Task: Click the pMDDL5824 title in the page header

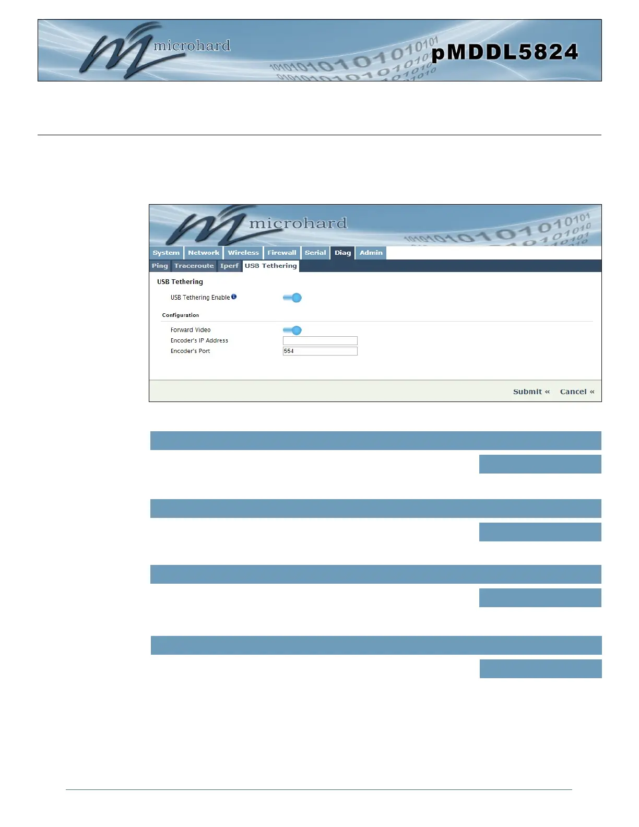Action: [x=505, y=52]
